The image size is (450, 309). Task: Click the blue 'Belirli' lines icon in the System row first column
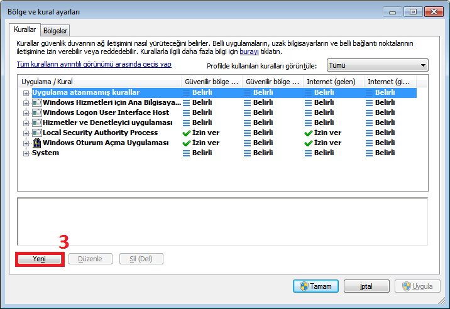(187, 153)
